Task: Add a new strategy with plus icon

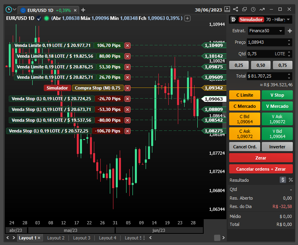Action: point(289,31)
